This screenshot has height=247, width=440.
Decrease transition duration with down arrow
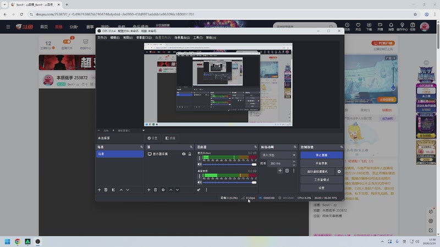click(x=294, y=165)
